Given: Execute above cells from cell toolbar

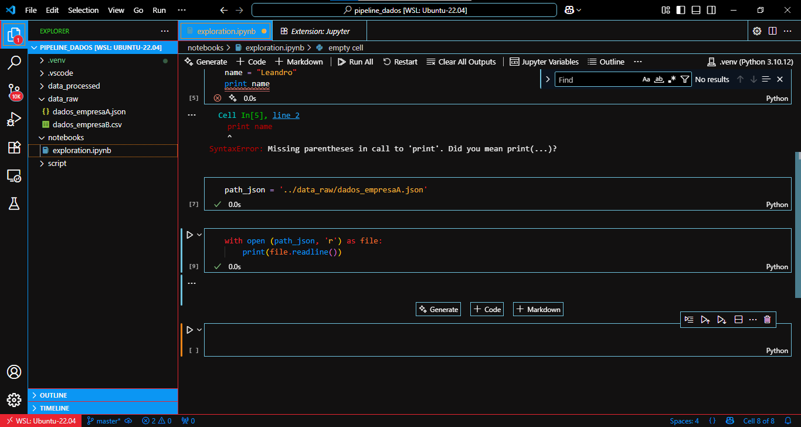Looking at the screenshot, I should point(705,320).
